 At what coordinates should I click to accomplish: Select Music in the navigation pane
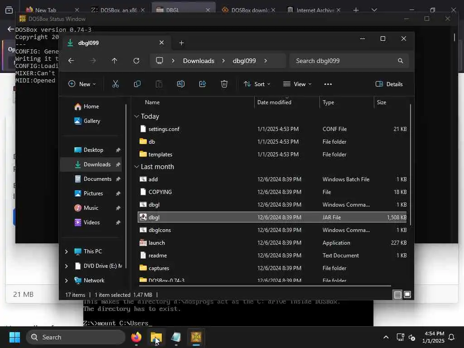pos(91,208)
